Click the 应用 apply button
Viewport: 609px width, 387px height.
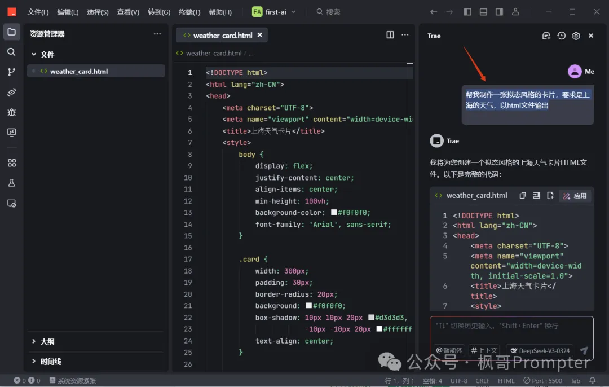click(x=575, y=196)
